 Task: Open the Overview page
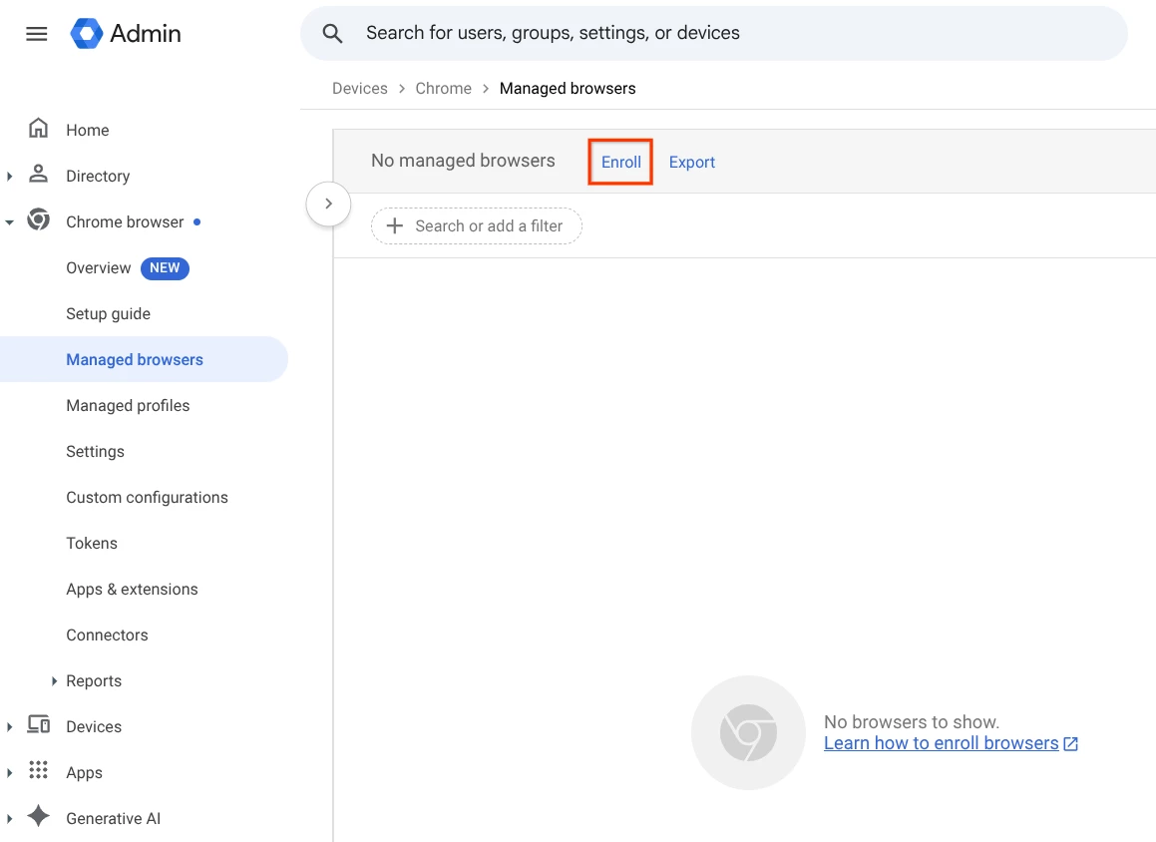click(99, 267)
